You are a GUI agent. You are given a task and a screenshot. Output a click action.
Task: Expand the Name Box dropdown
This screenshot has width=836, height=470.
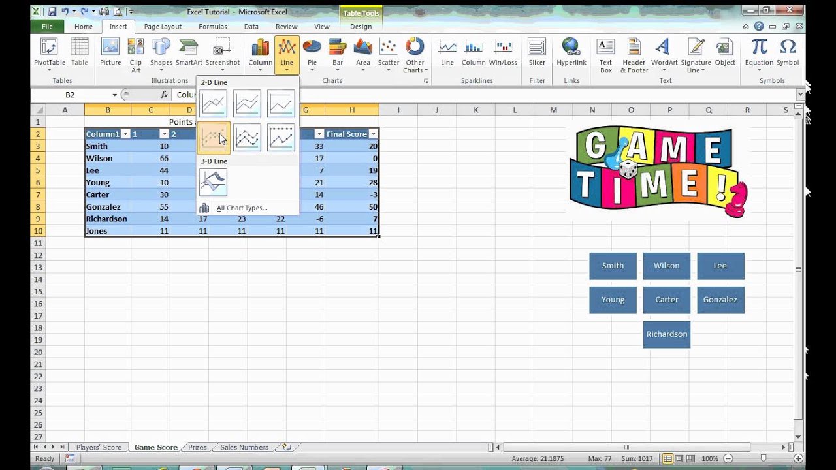[x=114, y=95]
